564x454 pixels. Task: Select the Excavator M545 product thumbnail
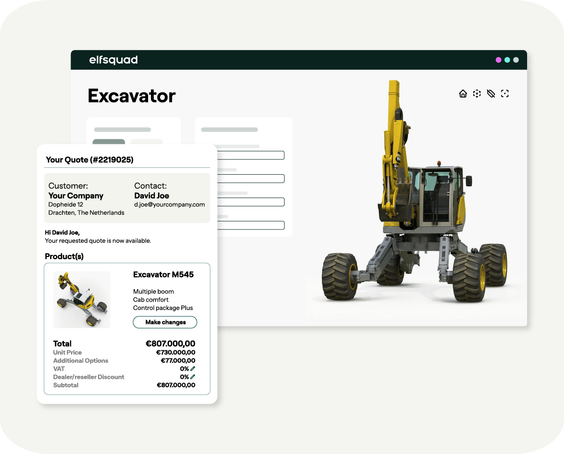pyautogui.click(x=81, y=299)
